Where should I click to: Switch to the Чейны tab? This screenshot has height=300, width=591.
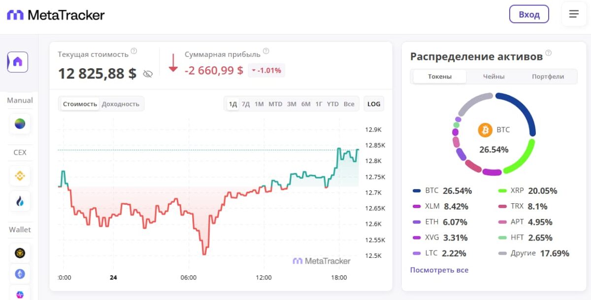coord(493,77)
